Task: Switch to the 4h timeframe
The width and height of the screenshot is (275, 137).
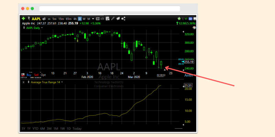Action: pyautogui.click(x=75, y=19)
